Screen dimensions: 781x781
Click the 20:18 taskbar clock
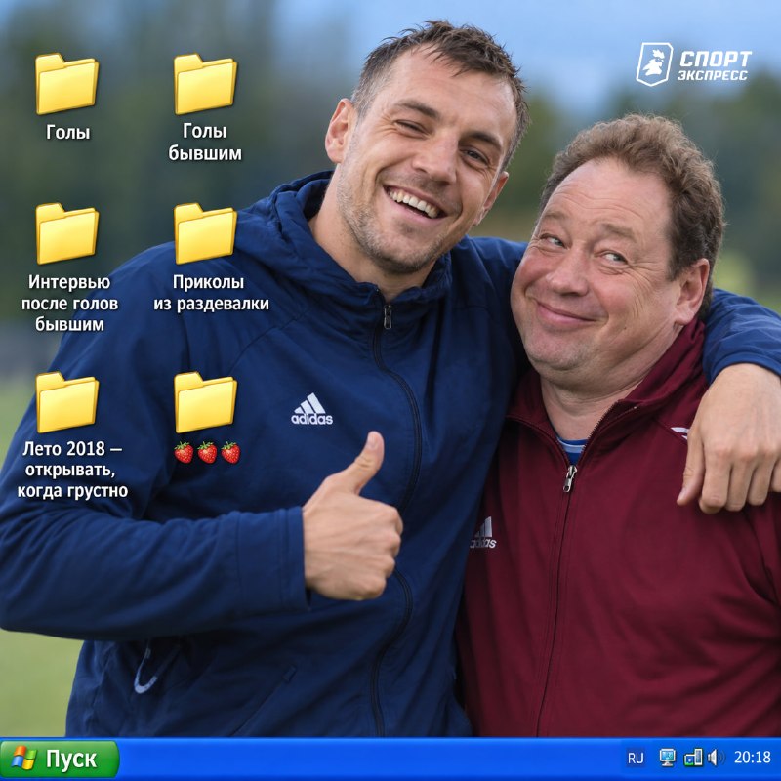752,758
